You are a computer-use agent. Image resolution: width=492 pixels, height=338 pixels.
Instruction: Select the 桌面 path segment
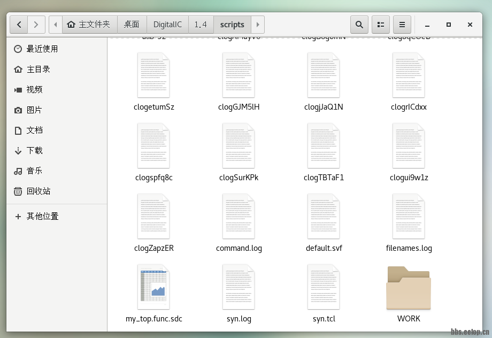[x=132, y=25]
